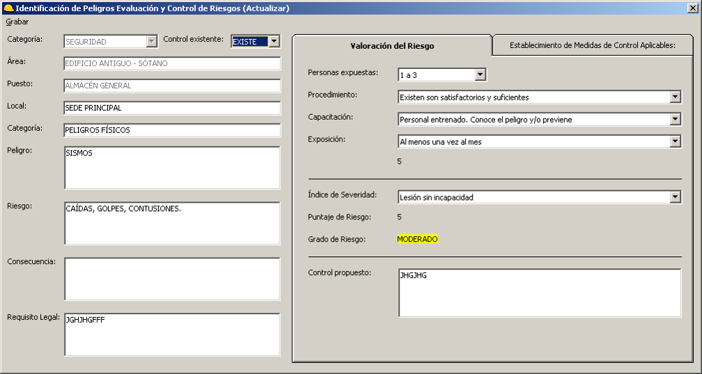
Task: Select the PELIGROS FÍSICOS category field
Action: pyautogui.click(x=171, y=130)
